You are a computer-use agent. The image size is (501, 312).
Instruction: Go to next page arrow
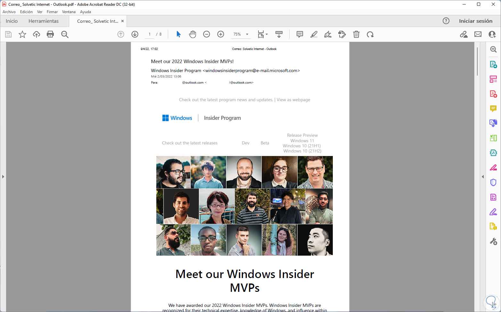[135, 34]
